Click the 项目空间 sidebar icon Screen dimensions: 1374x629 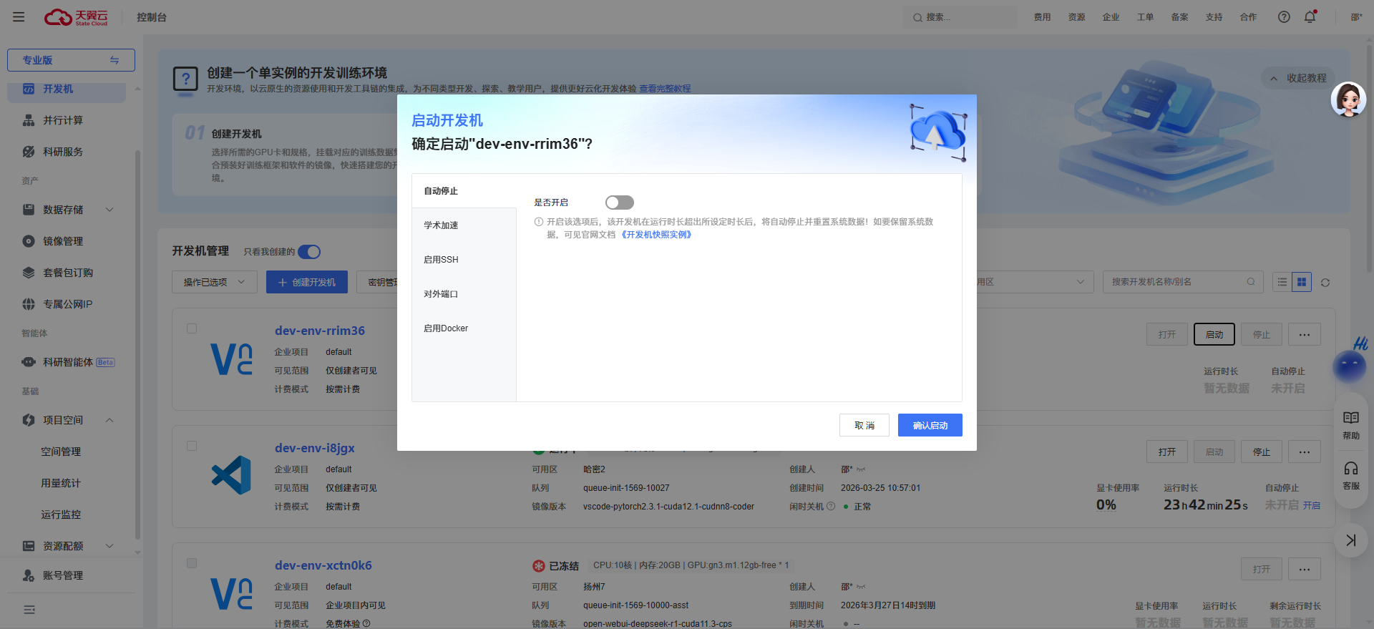point(29,420)
